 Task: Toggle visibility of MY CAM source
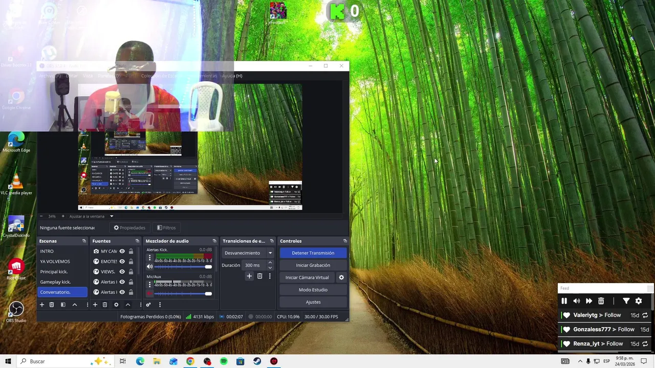pos(122,251)
